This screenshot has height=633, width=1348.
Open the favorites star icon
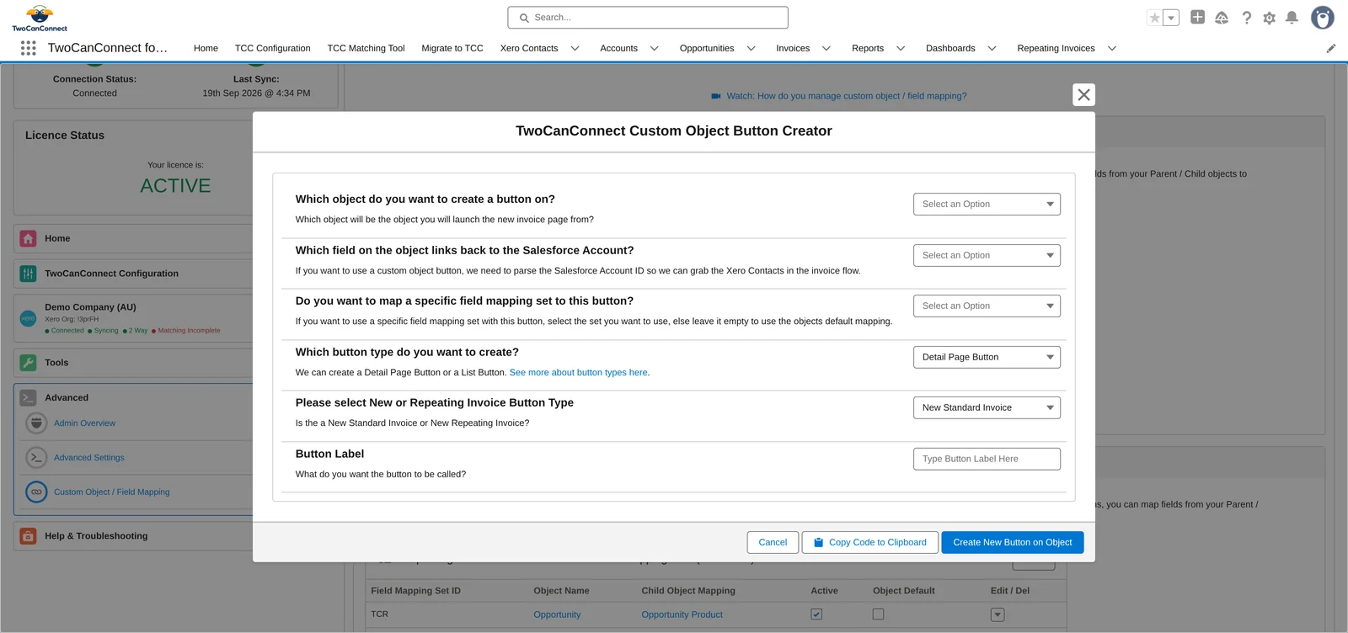pyautogui.click(x=1155, y=18)
